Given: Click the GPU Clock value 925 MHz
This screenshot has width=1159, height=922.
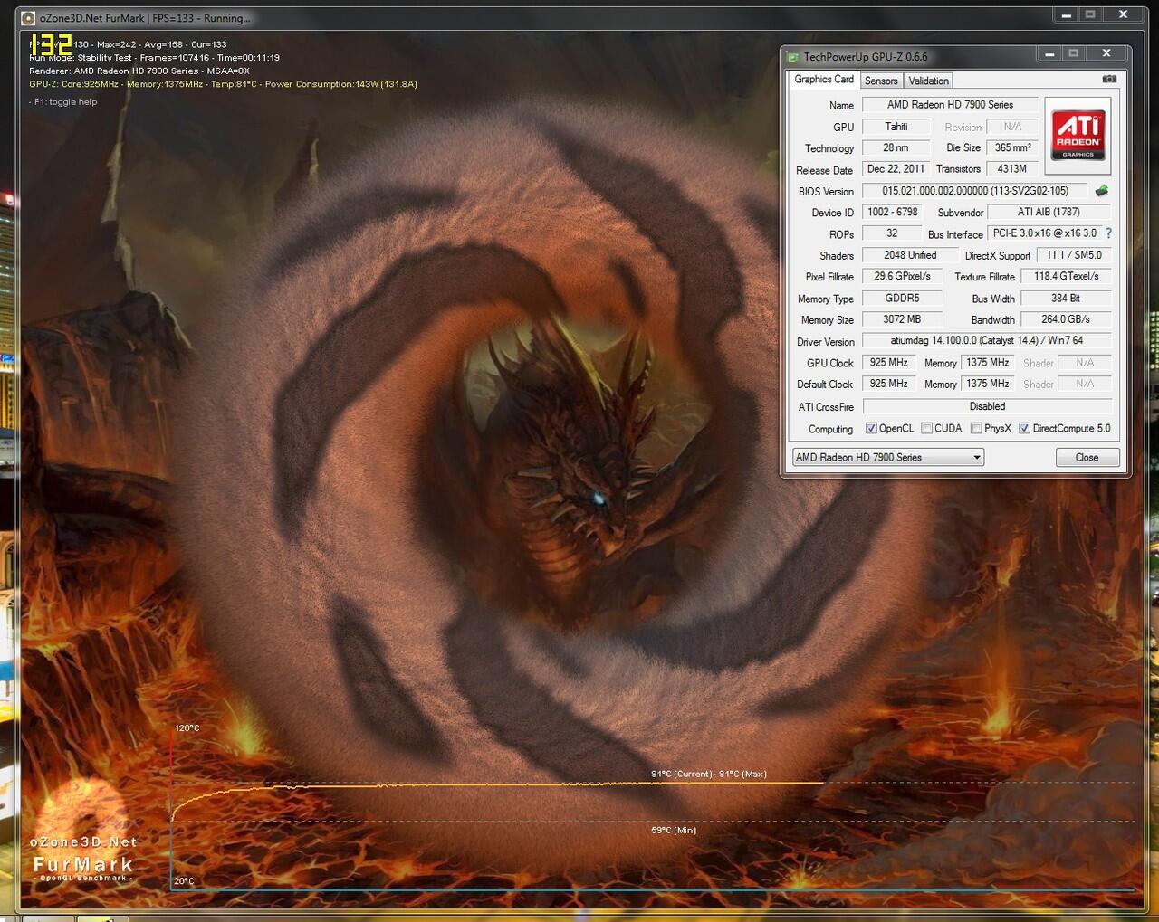Looking at the screenshot, I should [889, 363].
